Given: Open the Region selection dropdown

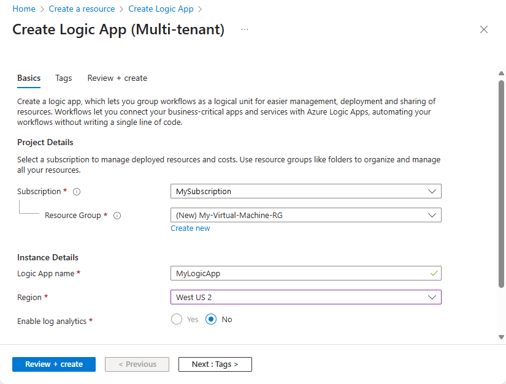Looking at the screenshot, I should pos(305,297).
